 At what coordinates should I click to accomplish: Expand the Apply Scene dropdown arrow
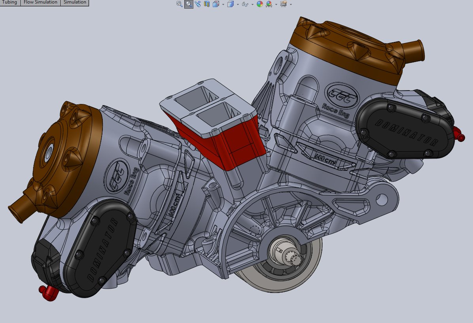point(276,4)
